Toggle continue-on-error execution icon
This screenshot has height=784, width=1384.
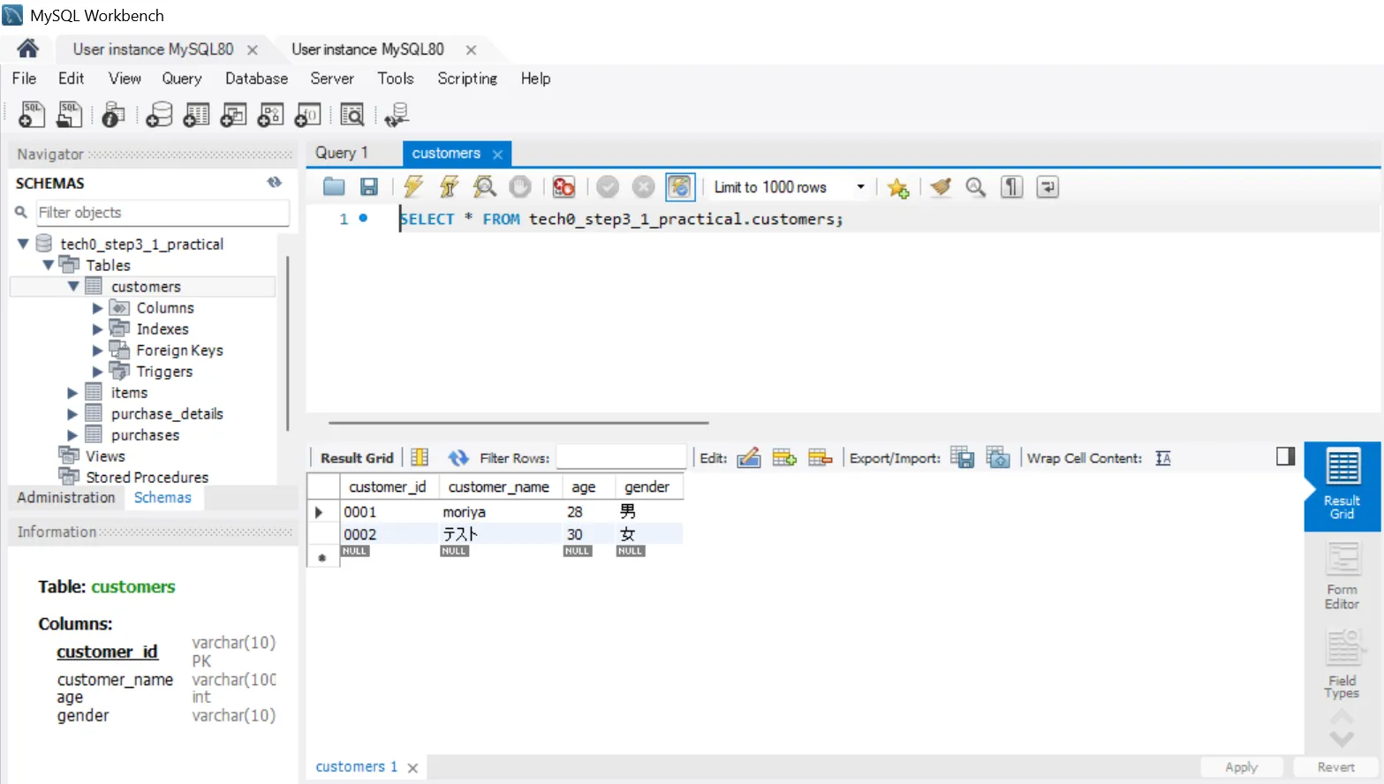[563, 186]
